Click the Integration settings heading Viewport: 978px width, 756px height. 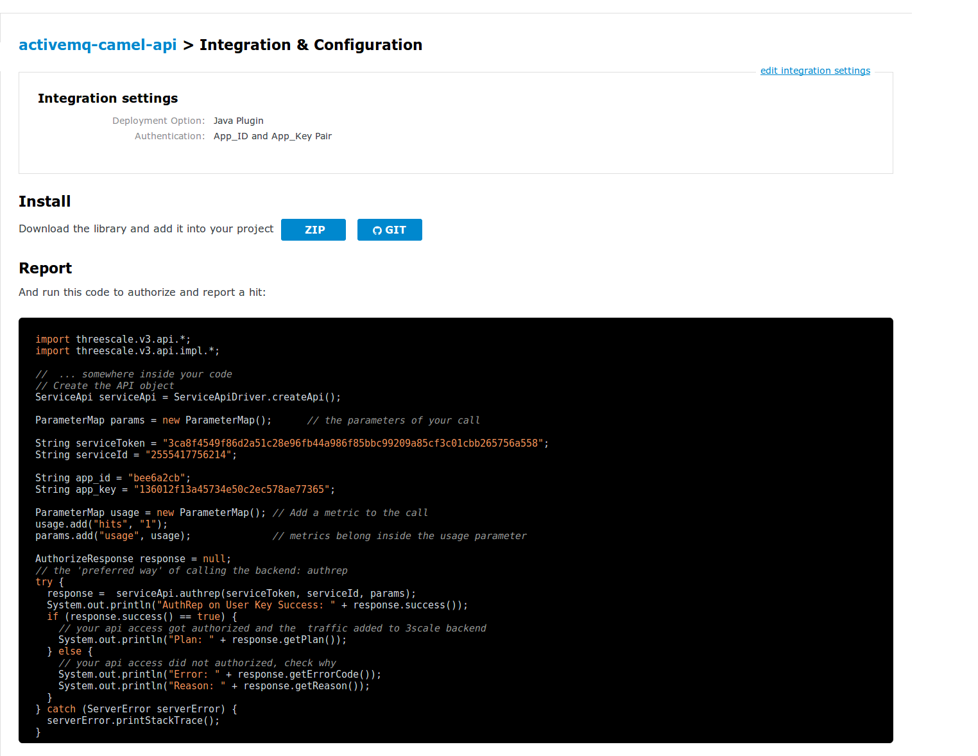[x=107, y=98]
